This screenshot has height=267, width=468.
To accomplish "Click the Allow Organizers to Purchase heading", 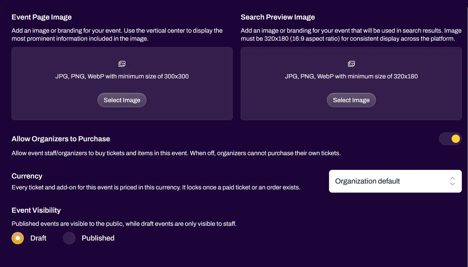I will click(61, 139).
